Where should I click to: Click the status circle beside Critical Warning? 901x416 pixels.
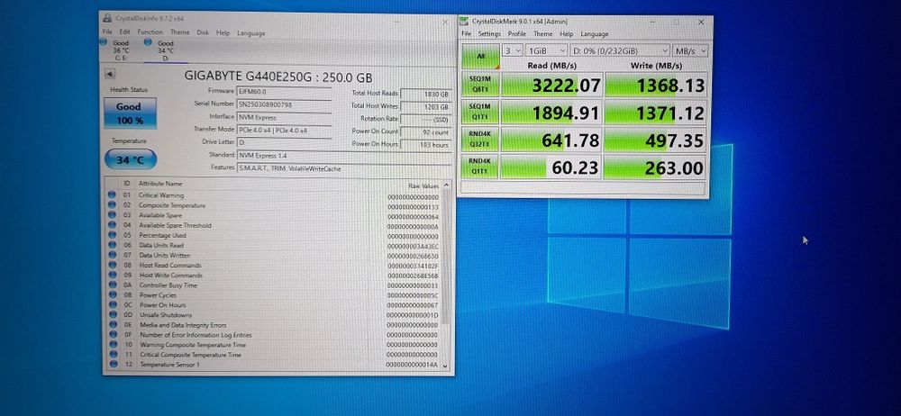[112, 194]
